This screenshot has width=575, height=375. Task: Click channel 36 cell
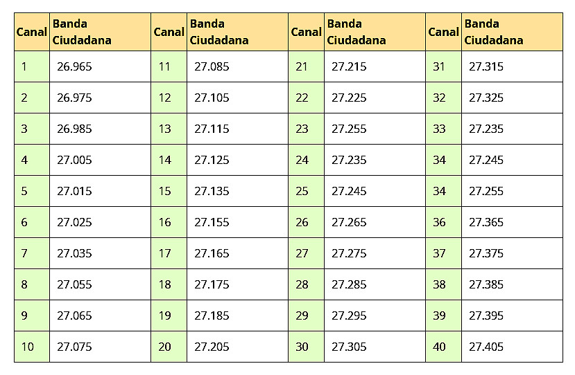click(x=439, y=222)
